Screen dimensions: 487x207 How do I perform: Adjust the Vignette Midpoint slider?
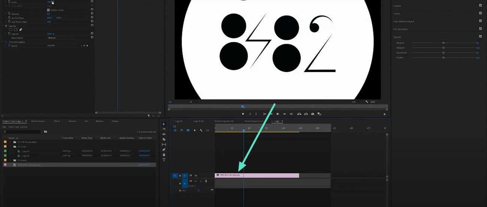(x=444, y=48)
